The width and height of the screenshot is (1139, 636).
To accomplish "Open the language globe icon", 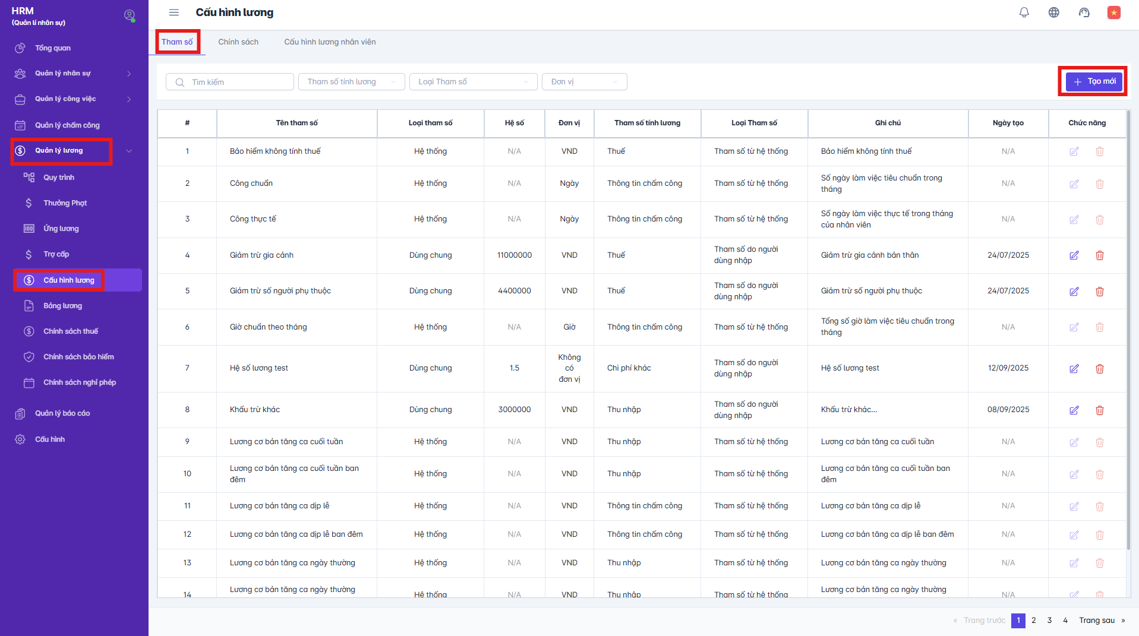I will 1053,12.
